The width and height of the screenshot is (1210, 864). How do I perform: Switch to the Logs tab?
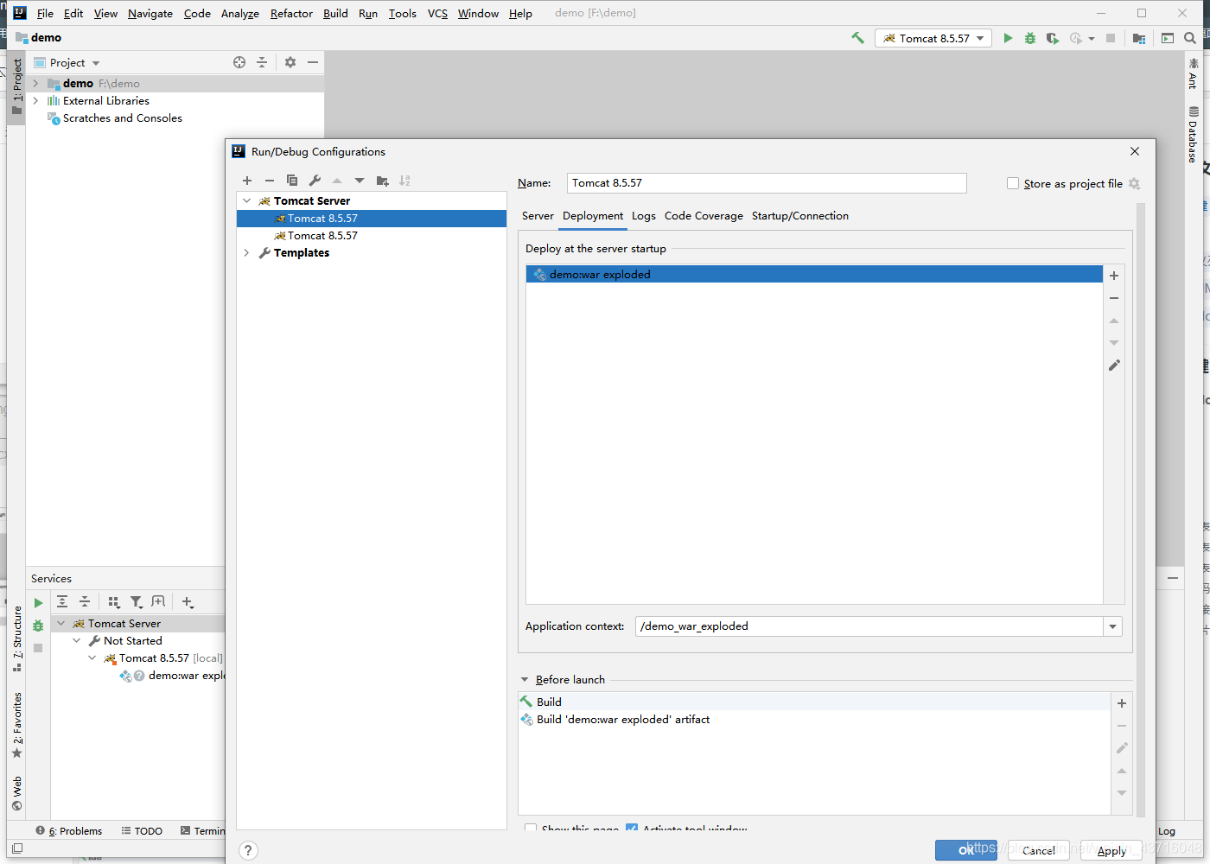tap(643, 216)
